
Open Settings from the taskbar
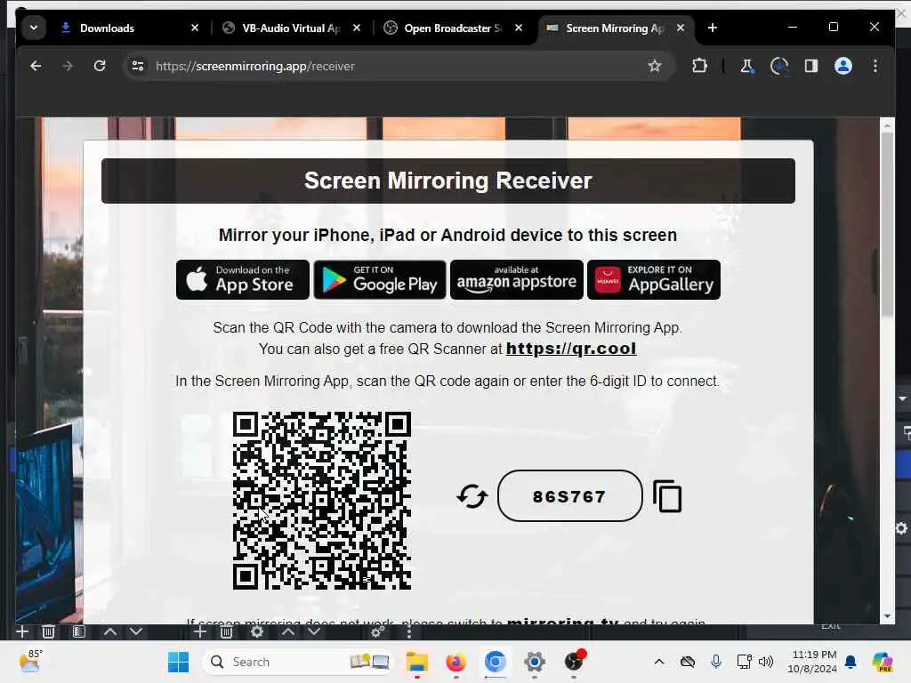[x=535, y=662]
